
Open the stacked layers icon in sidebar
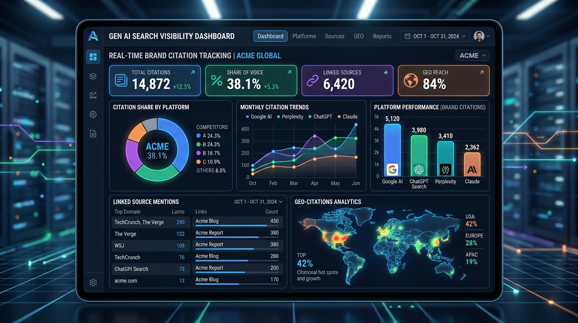tap(93, 76)
